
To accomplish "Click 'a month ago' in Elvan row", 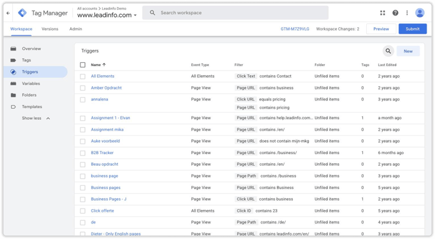I will click(390, 118).
